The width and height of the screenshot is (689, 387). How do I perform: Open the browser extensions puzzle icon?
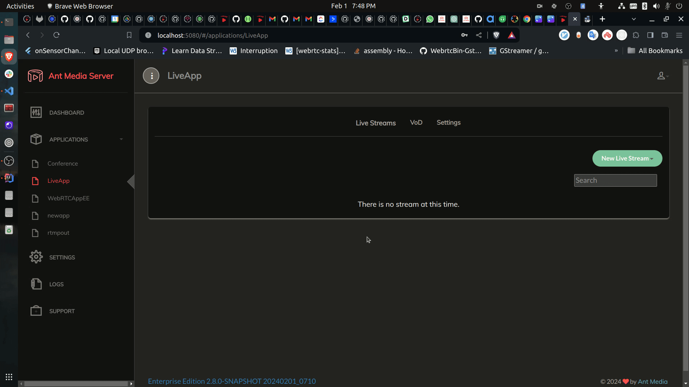(636, 35)
